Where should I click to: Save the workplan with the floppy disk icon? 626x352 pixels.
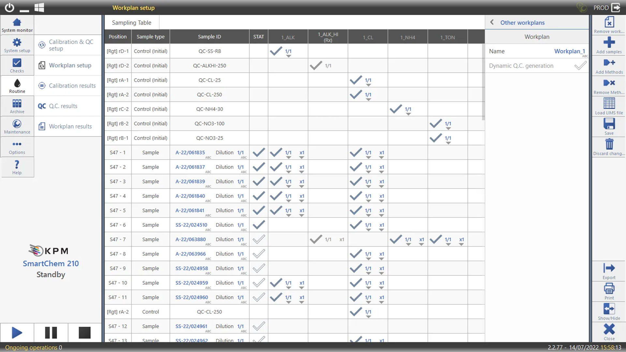tap(609, 124)
